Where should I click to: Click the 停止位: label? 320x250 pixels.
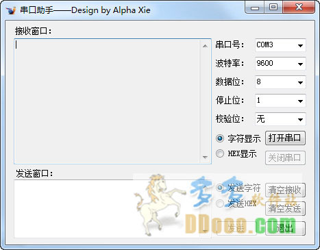click(x=230, y=100)
